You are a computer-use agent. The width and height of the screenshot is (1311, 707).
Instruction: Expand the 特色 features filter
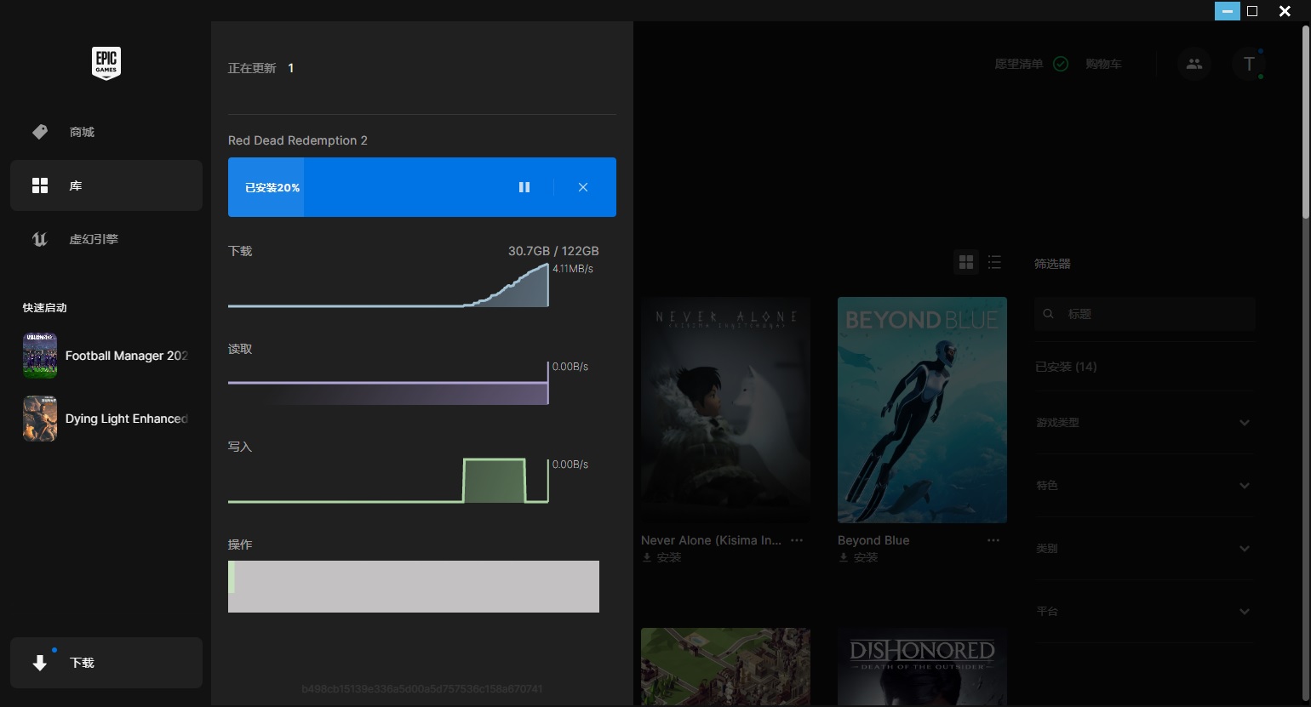pos(1145,486)
